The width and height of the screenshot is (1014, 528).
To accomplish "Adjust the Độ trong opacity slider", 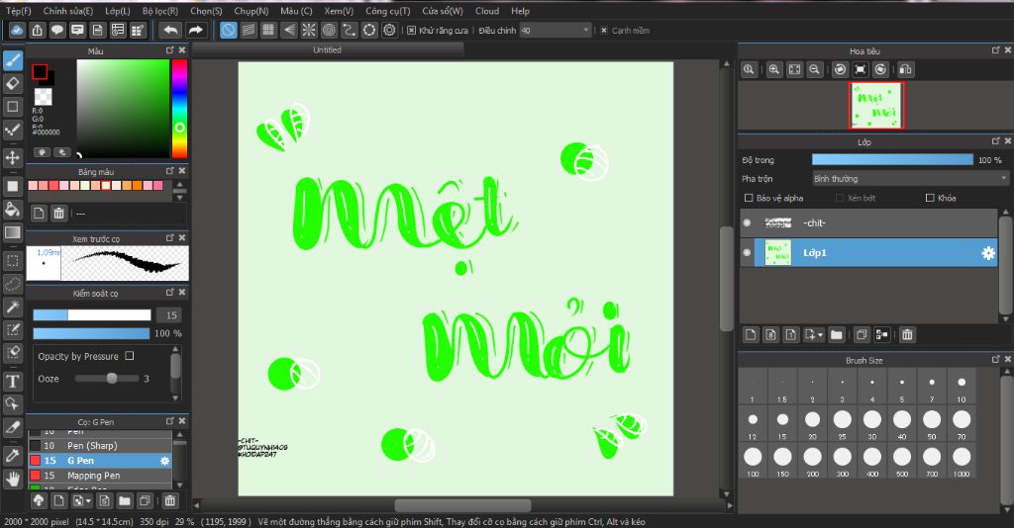I will click(892, 159).
